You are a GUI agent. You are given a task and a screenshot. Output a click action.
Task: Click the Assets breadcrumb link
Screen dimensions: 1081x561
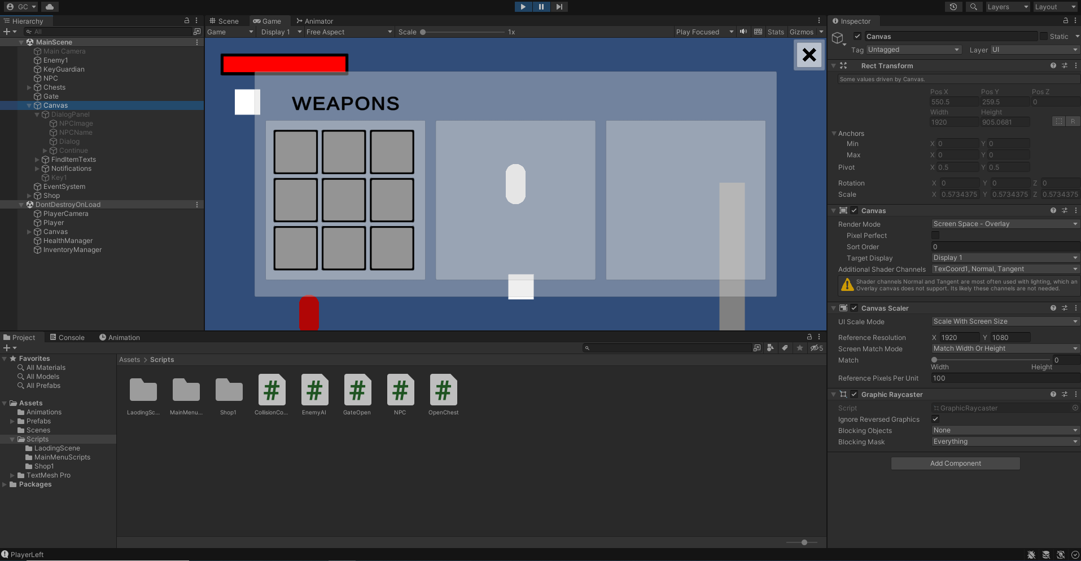pos(129,360)
